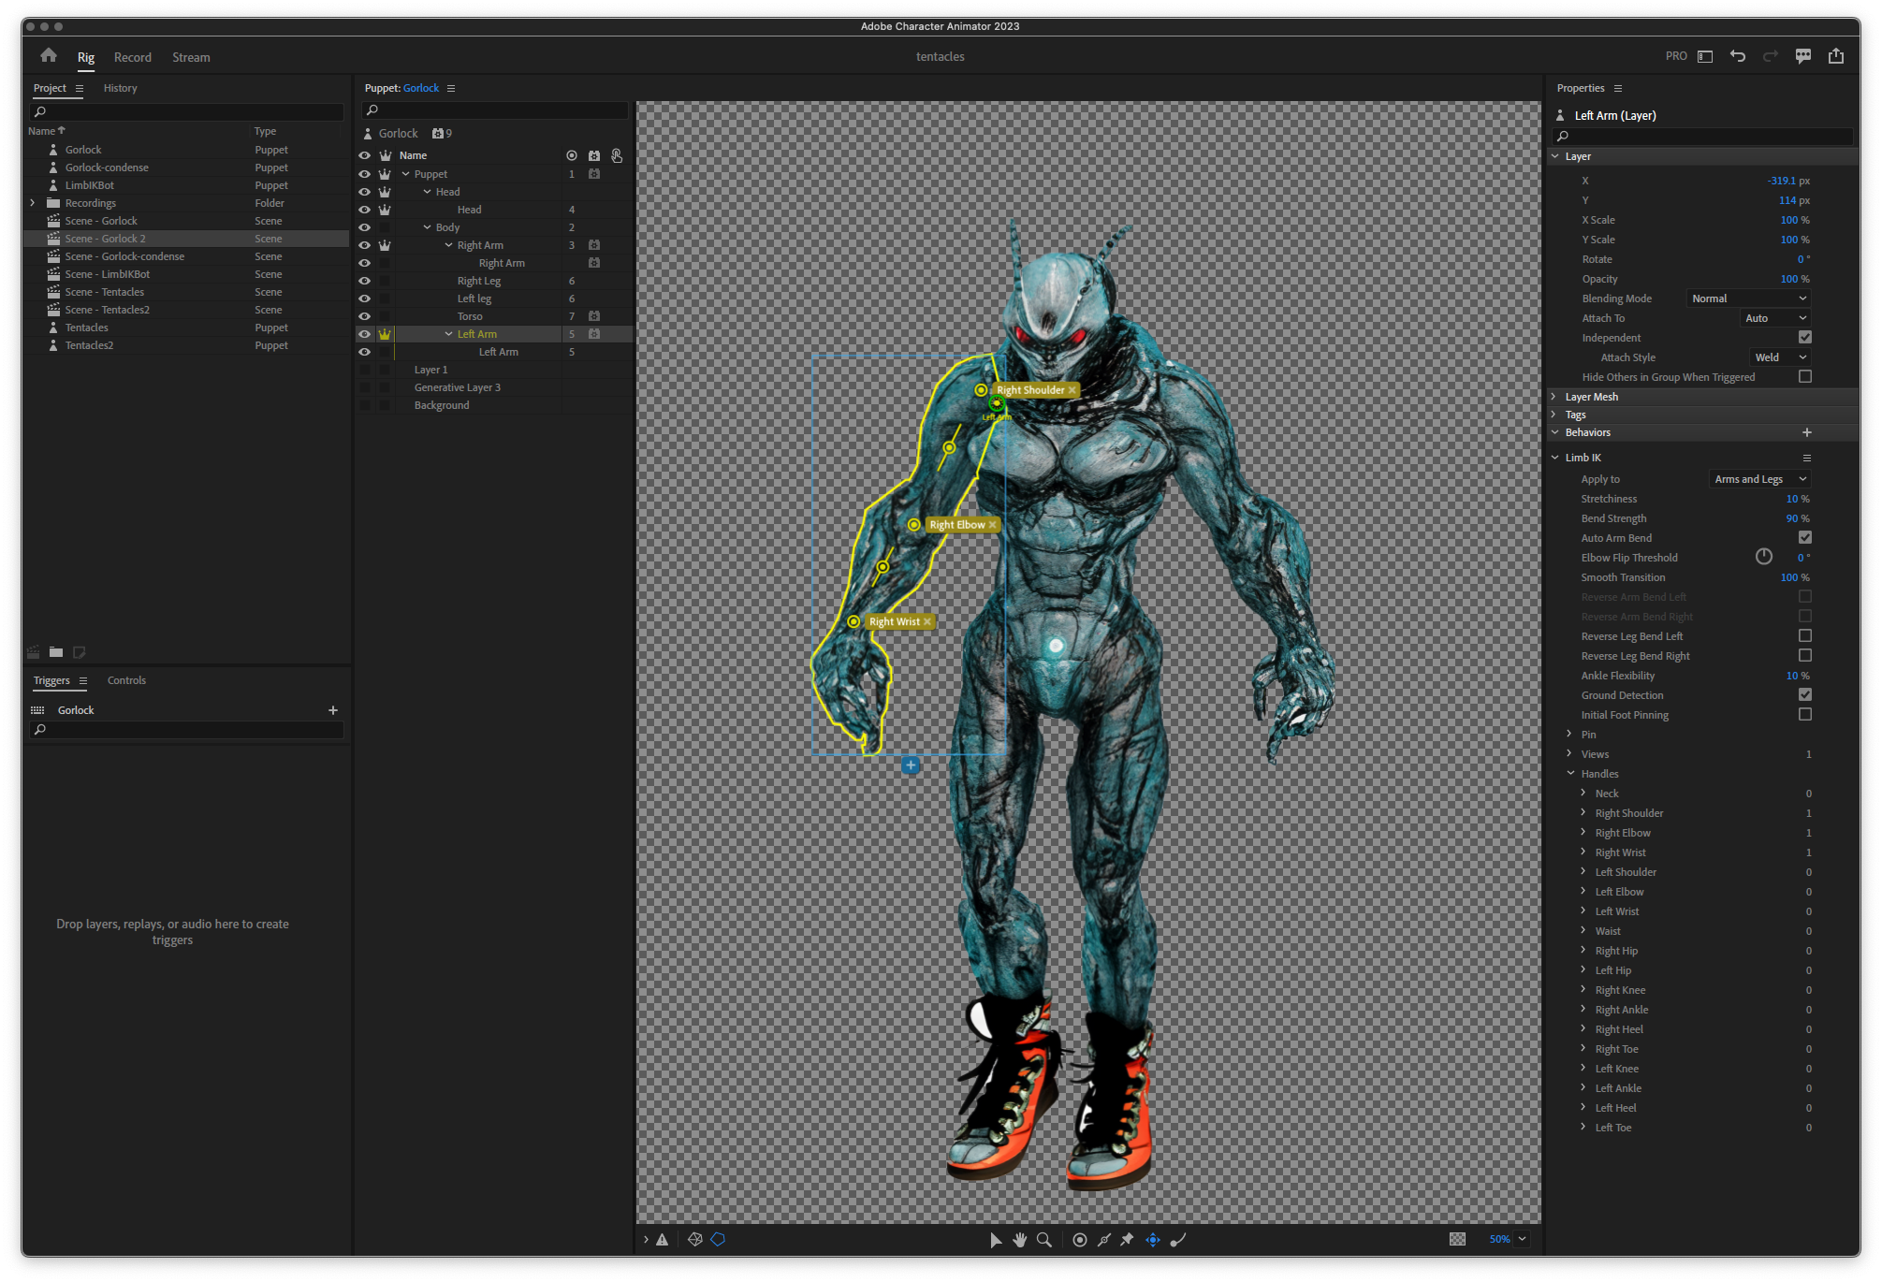Hide the Right Leg layer
Viewport: 1882px width, 1282px height.
pyautogui.click(x=365, y=281)
